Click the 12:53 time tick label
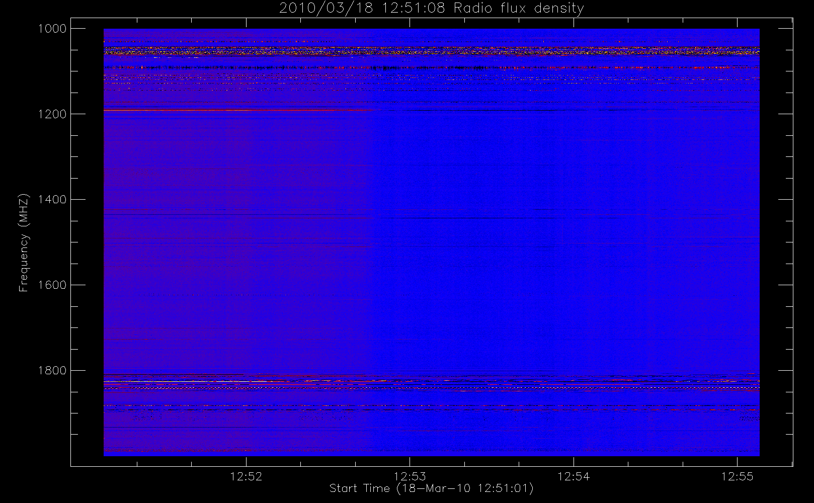The image size is (814, 503). (x=410, y=476)
